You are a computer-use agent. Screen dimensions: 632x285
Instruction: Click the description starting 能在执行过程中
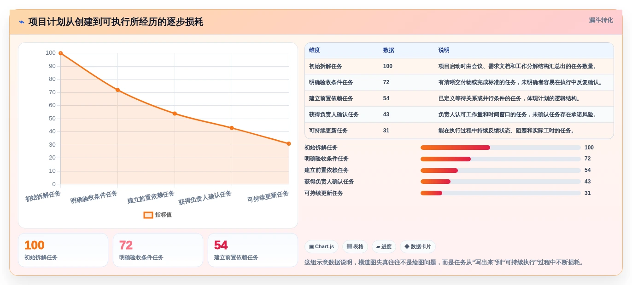[x=507, y=131]
